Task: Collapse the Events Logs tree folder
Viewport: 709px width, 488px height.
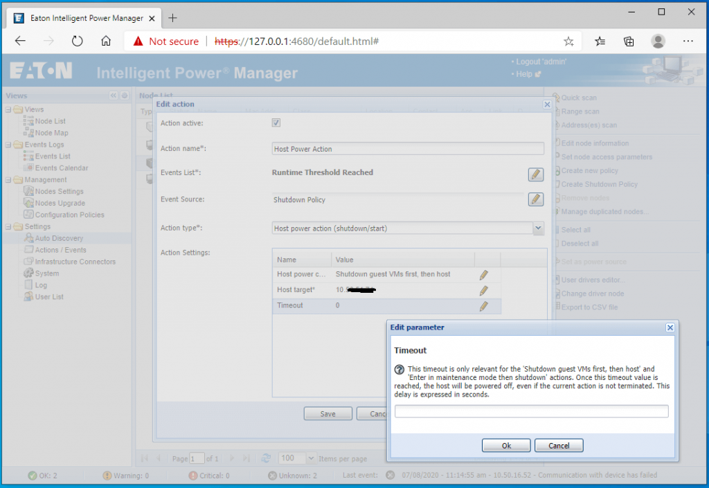Action: click(8, 145)
